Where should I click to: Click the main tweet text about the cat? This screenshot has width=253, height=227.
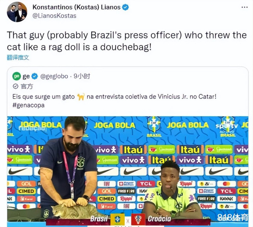tap(126, 41)
